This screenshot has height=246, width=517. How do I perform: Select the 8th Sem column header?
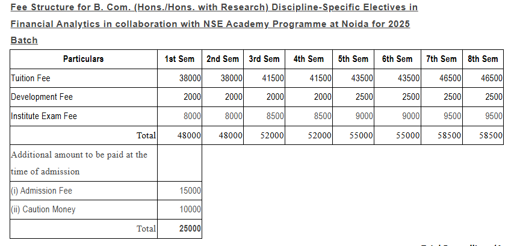tap(483, 59)
